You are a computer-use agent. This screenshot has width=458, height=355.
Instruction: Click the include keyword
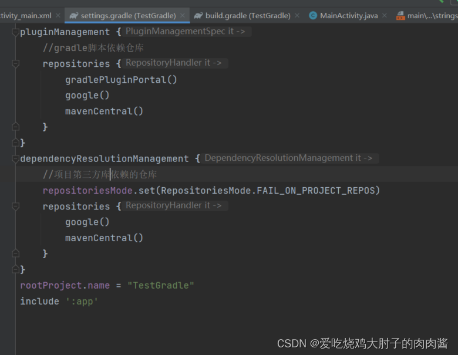click(x=39, y=301)
